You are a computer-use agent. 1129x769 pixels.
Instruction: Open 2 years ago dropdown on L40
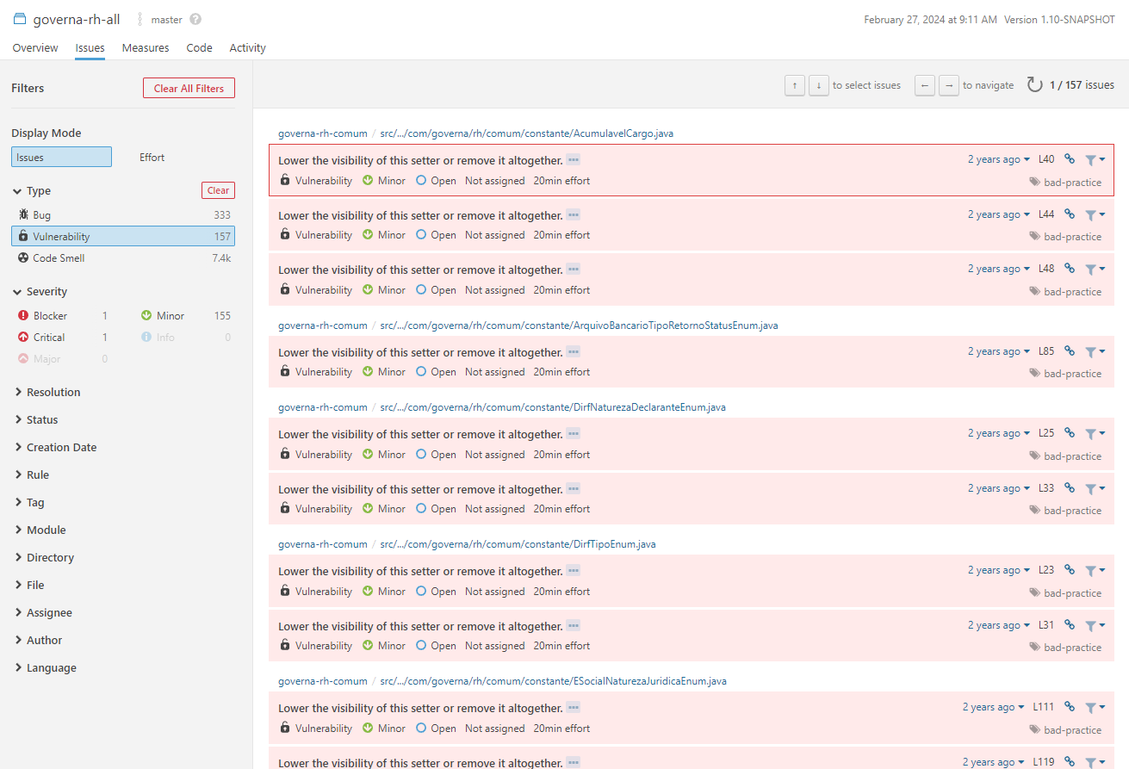coord(999,159)
